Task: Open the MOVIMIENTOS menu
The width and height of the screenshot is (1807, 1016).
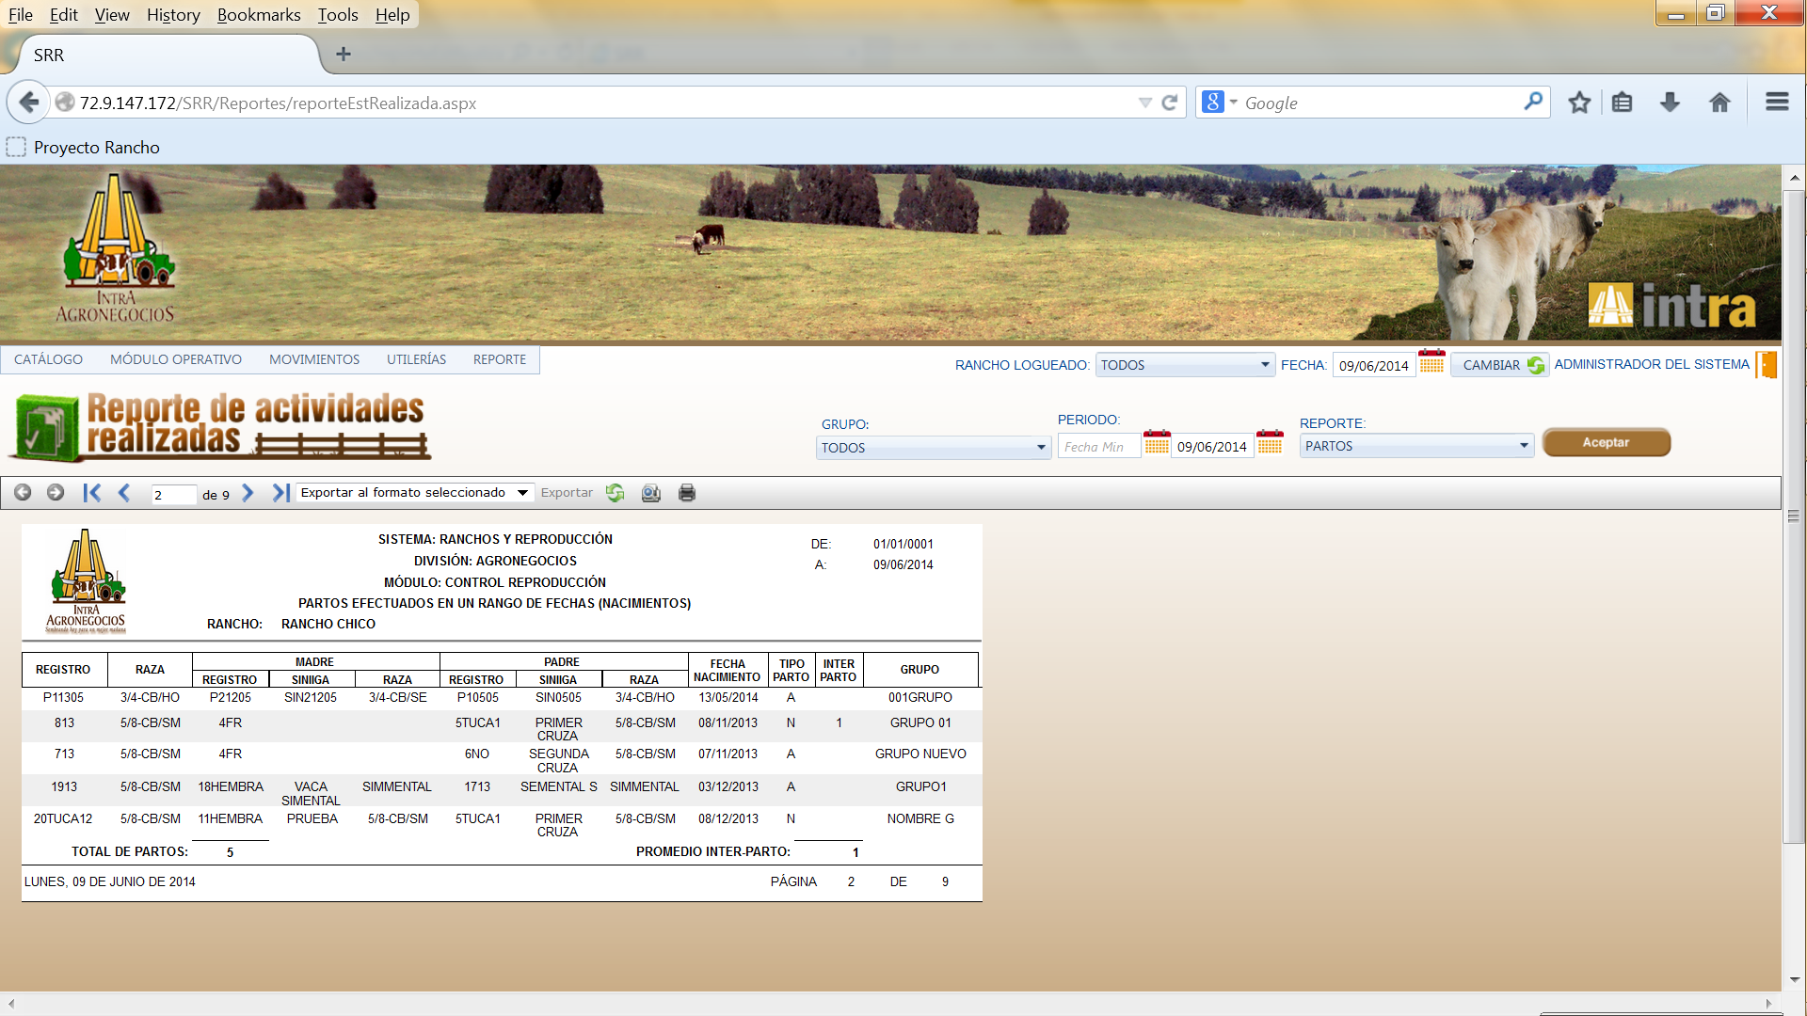Action: pyautogui.click(x=313, y=359)
